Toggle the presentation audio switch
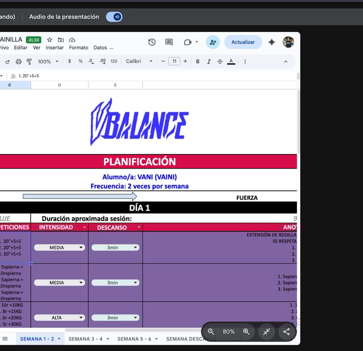This screenshot has height=351, width=363. [x=114, y=17]
